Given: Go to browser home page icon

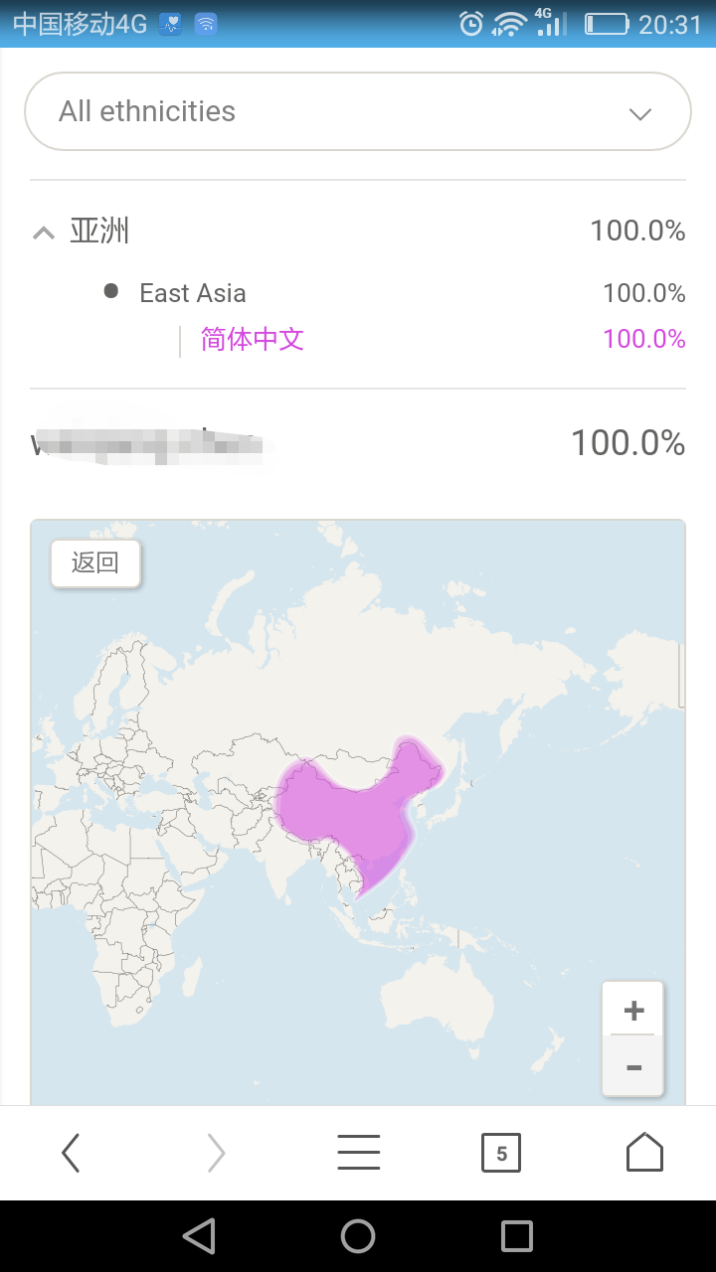Looking at the screenshot, I should (x=644, y=1152).
